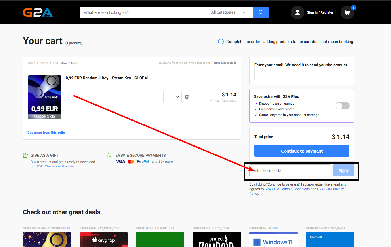This screenshot has height=247, width=391.
Task: Click the green gift icon
Action: pos(25,155)
